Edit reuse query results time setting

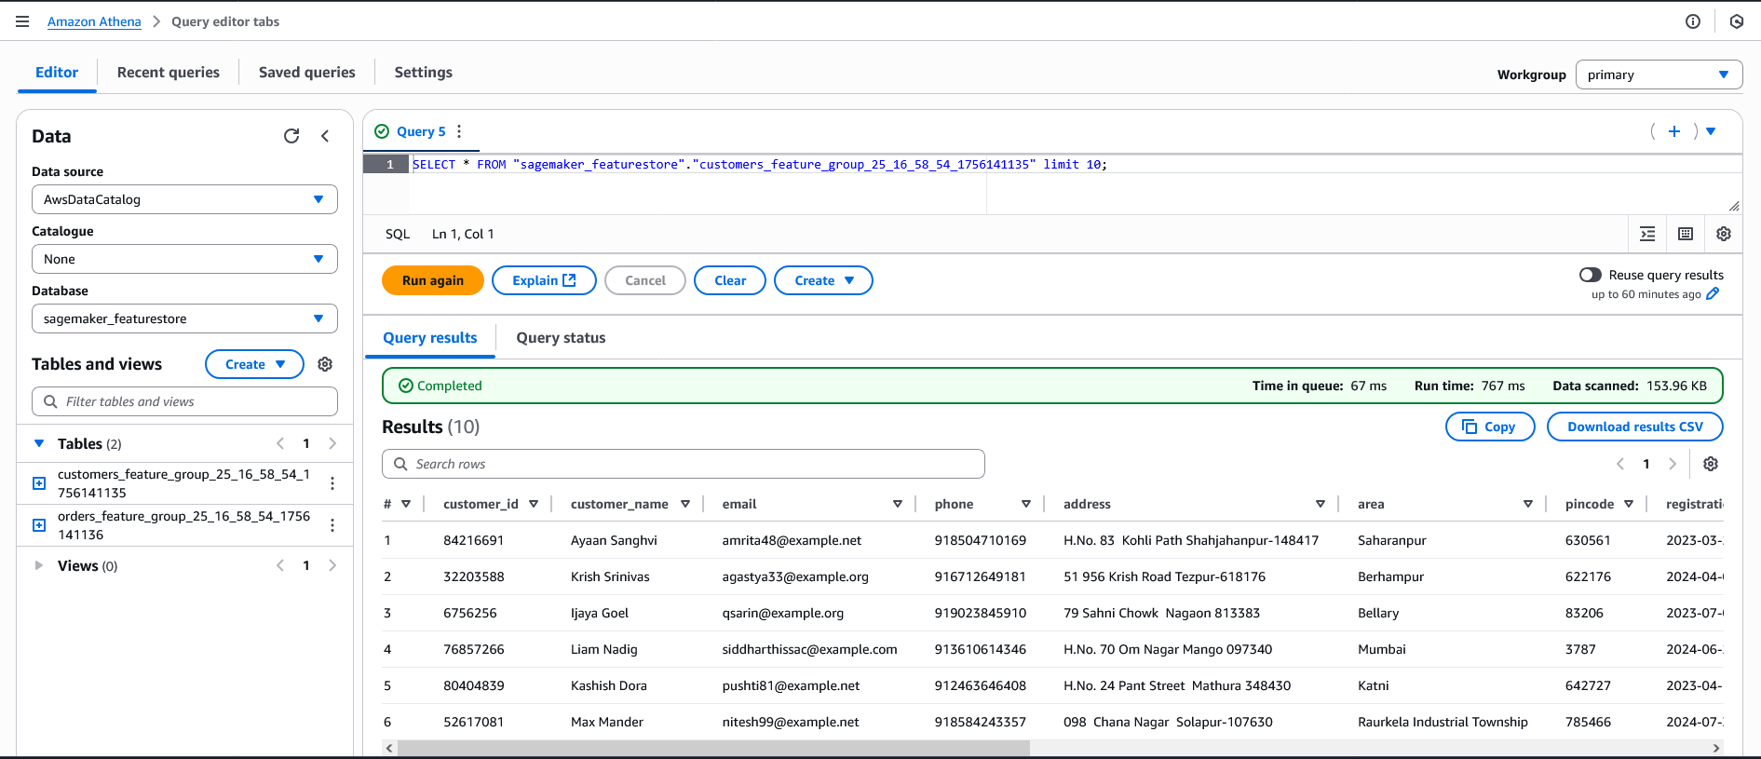click(1713, 294)
